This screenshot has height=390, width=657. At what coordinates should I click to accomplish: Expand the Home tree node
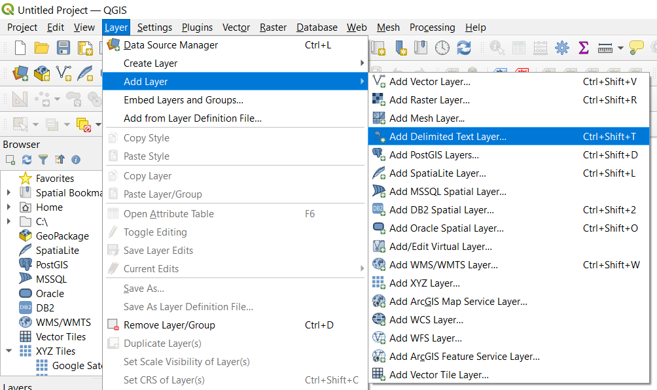click(x=9, y=207)
